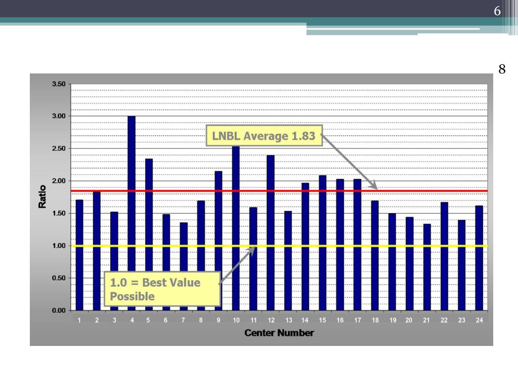Click the yellow 1.00 best value line
Viewport: 518px width, 389px height.
[x=279, y=246]
